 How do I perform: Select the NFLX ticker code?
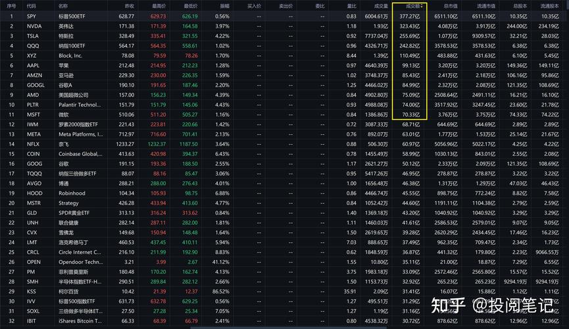(33, 144)
